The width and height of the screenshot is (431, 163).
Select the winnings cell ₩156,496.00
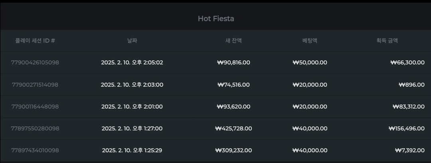407,128
